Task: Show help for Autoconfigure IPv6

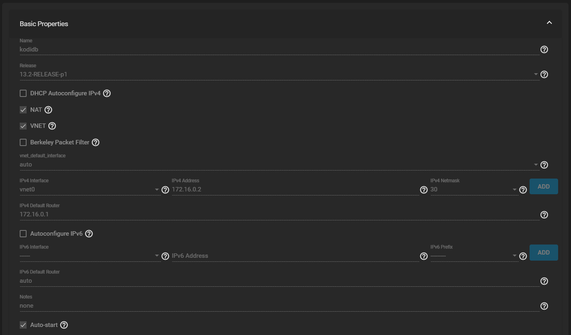Action: 89,234
